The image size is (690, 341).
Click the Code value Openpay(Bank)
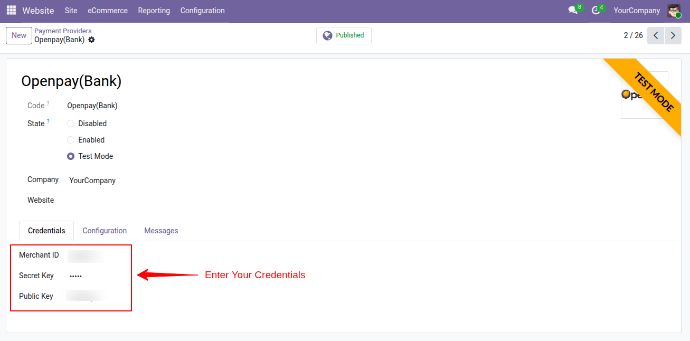point(92,106)
